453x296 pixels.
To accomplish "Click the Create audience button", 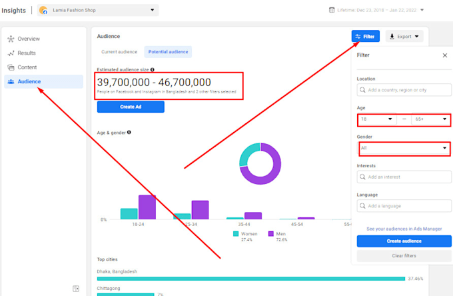I will click(404, 241).
